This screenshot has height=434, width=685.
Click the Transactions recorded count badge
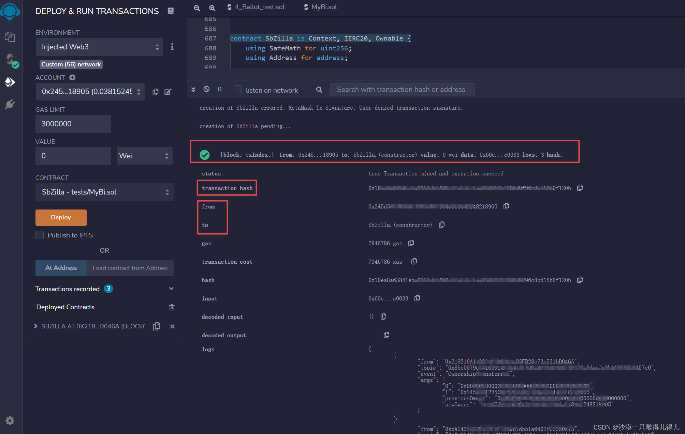point(108,289)
